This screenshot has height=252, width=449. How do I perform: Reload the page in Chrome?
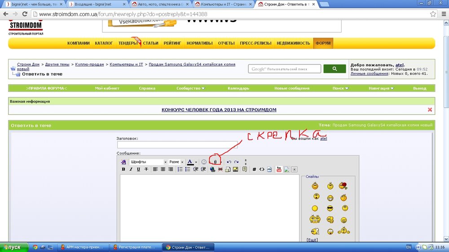25,14
